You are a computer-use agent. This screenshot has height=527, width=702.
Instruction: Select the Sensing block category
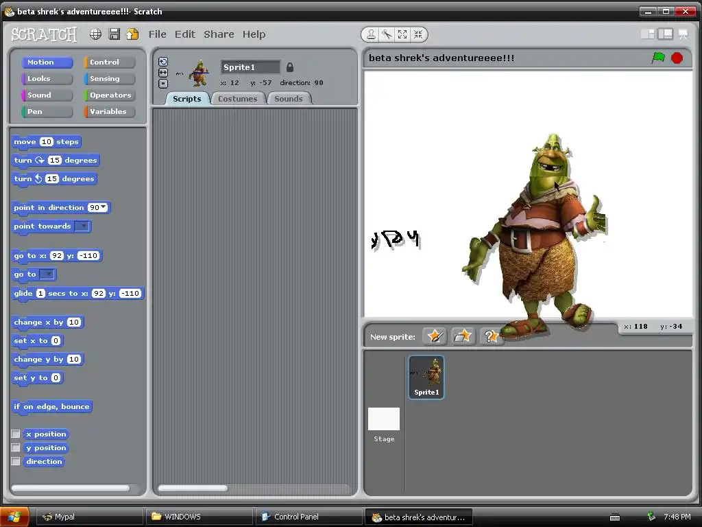109,78
